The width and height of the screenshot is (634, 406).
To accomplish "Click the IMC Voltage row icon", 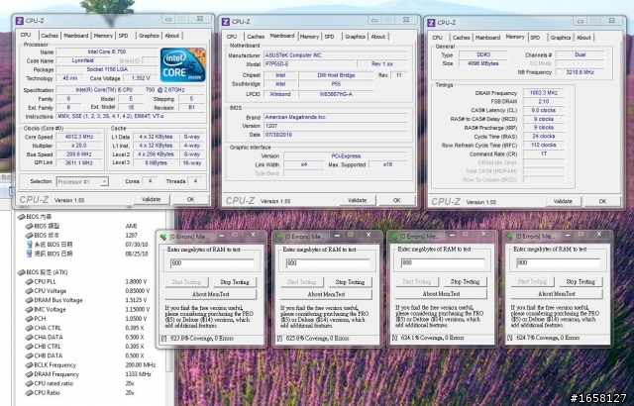I will 29,310.
